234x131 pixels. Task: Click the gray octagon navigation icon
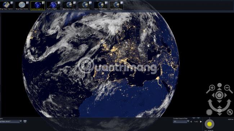pyautogui.click(x=209, y=112)
